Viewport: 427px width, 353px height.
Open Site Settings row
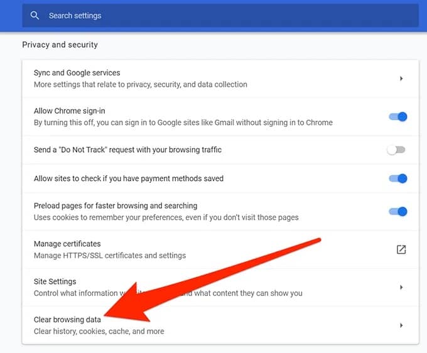[x=220, y=287]
